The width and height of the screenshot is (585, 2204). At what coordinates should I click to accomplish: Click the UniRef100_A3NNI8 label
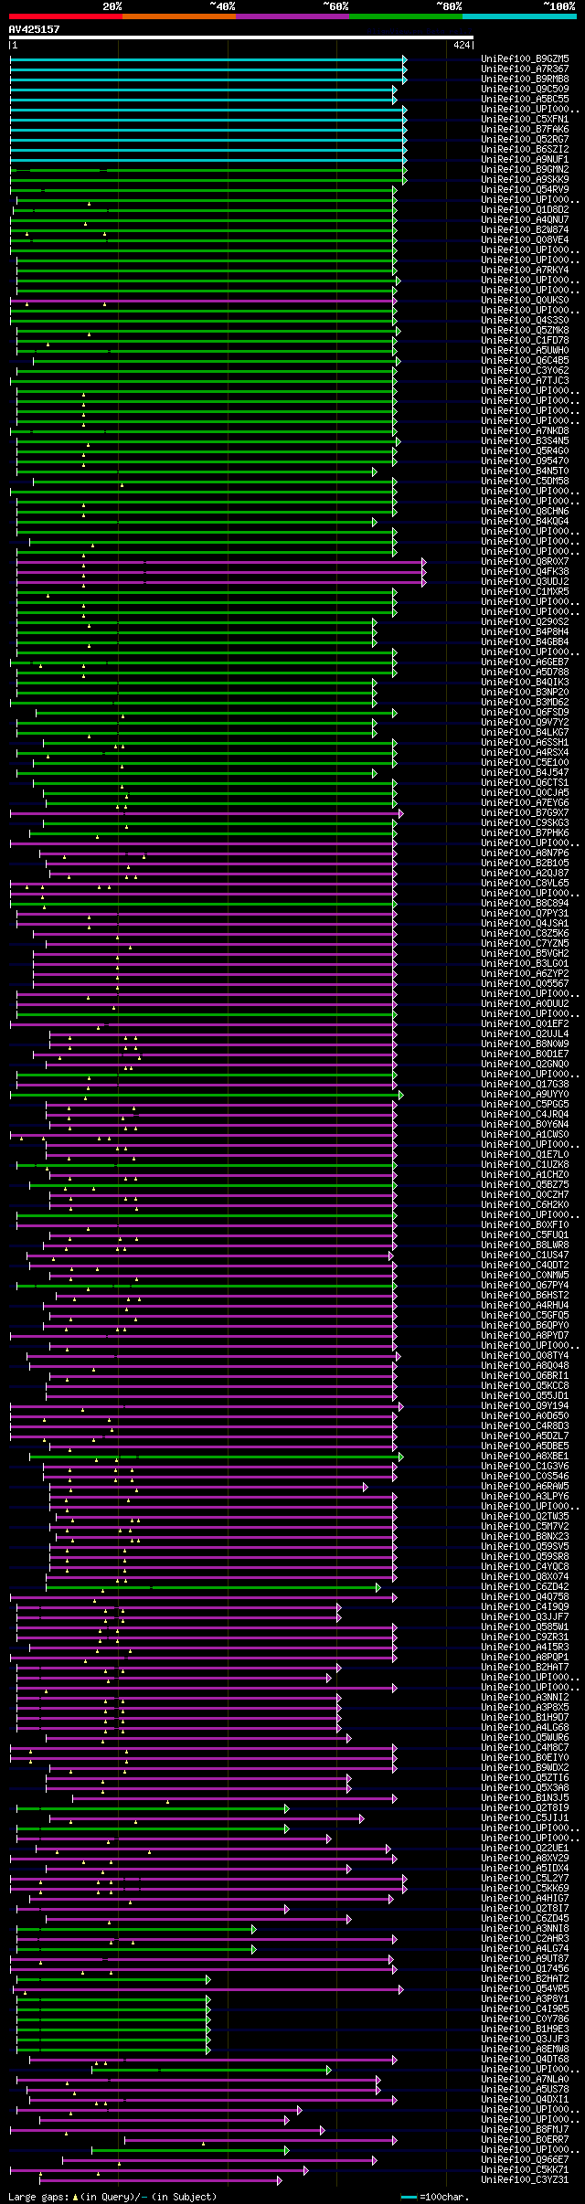(525, 1929)
